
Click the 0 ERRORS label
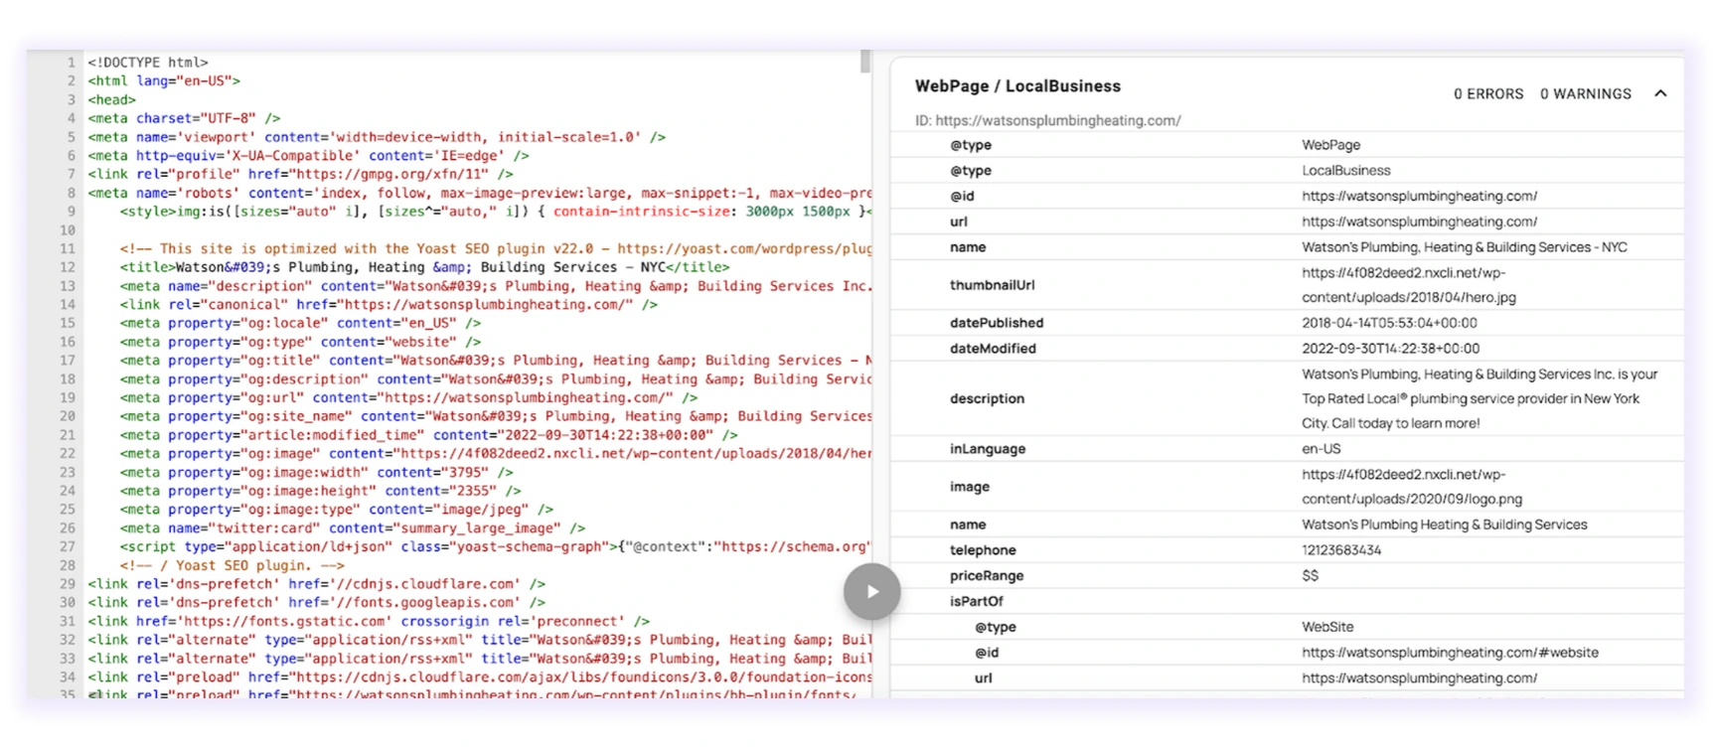[x=1488, y=93]
